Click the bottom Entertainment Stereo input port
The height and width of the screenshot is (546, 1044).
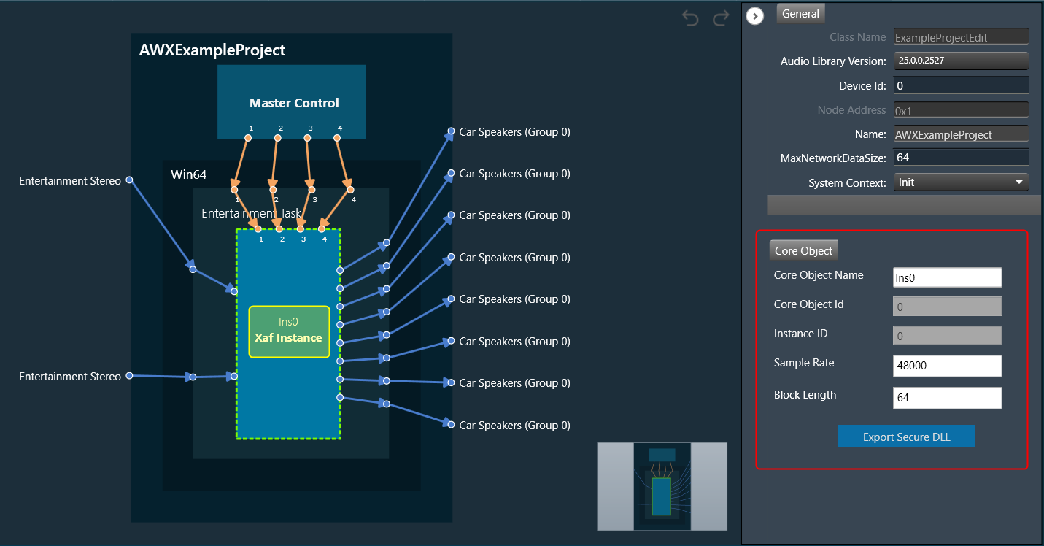(x=129, y=376)
